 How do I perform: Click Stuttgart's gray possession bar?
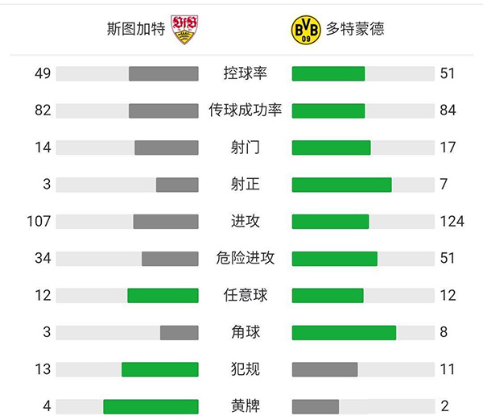pos(163,73)
